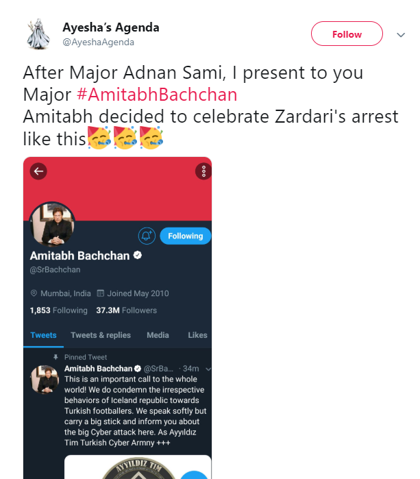The width and height of the screenshot is (420, 479).
Task: Open the three-dot overflow menu on profile
Action: (203, 171)
